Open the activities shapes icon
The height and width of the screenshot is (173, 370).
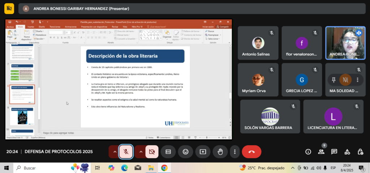tap(347, 152)
